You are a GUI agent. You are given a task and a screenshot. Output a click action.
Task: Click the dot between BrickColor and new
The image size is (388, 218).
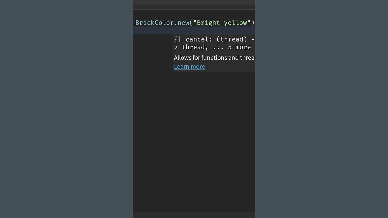(176, 23)
